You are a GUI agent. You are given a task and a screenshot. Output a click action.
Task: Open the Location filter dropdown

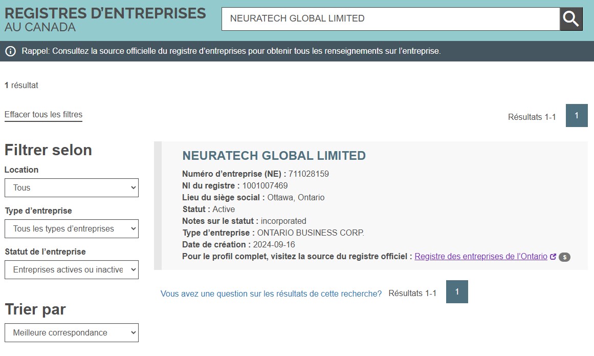coord(72,187)
